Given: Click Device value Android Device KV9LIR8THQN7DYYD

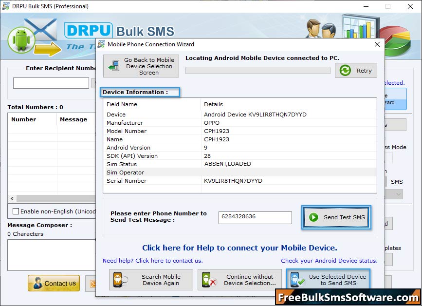Looking at the screenshot, I should [x=255, y=115].
